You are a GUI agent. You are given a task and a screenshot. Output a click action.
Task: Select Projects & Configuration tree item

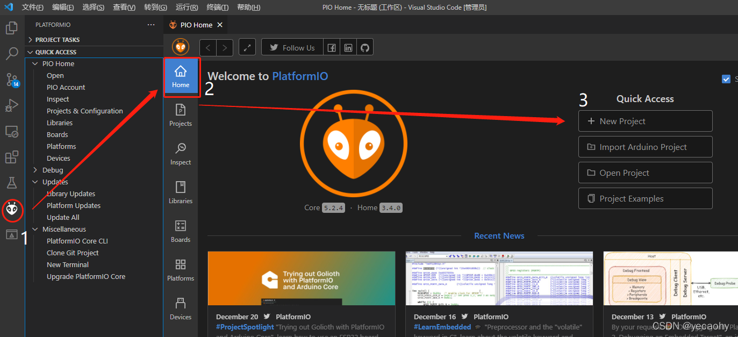[85, 111]
